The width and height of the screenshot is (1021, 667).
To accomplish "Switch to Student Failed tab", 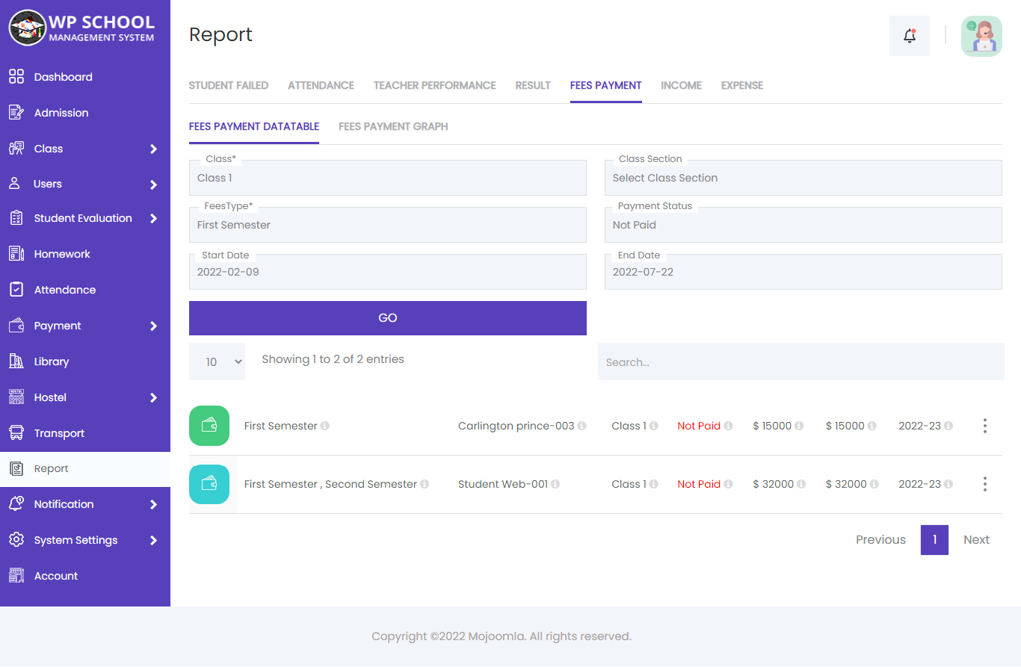I will coord(229,85).
